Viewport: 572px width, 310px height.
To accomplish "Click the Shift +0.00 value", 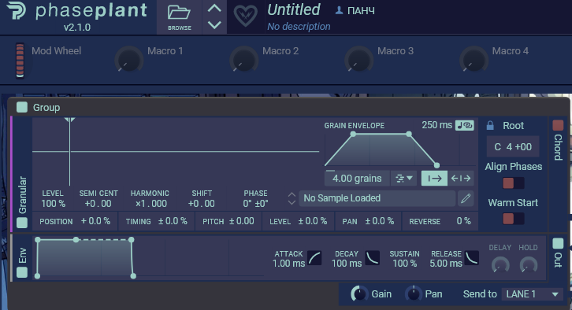I will click(202, 204).
